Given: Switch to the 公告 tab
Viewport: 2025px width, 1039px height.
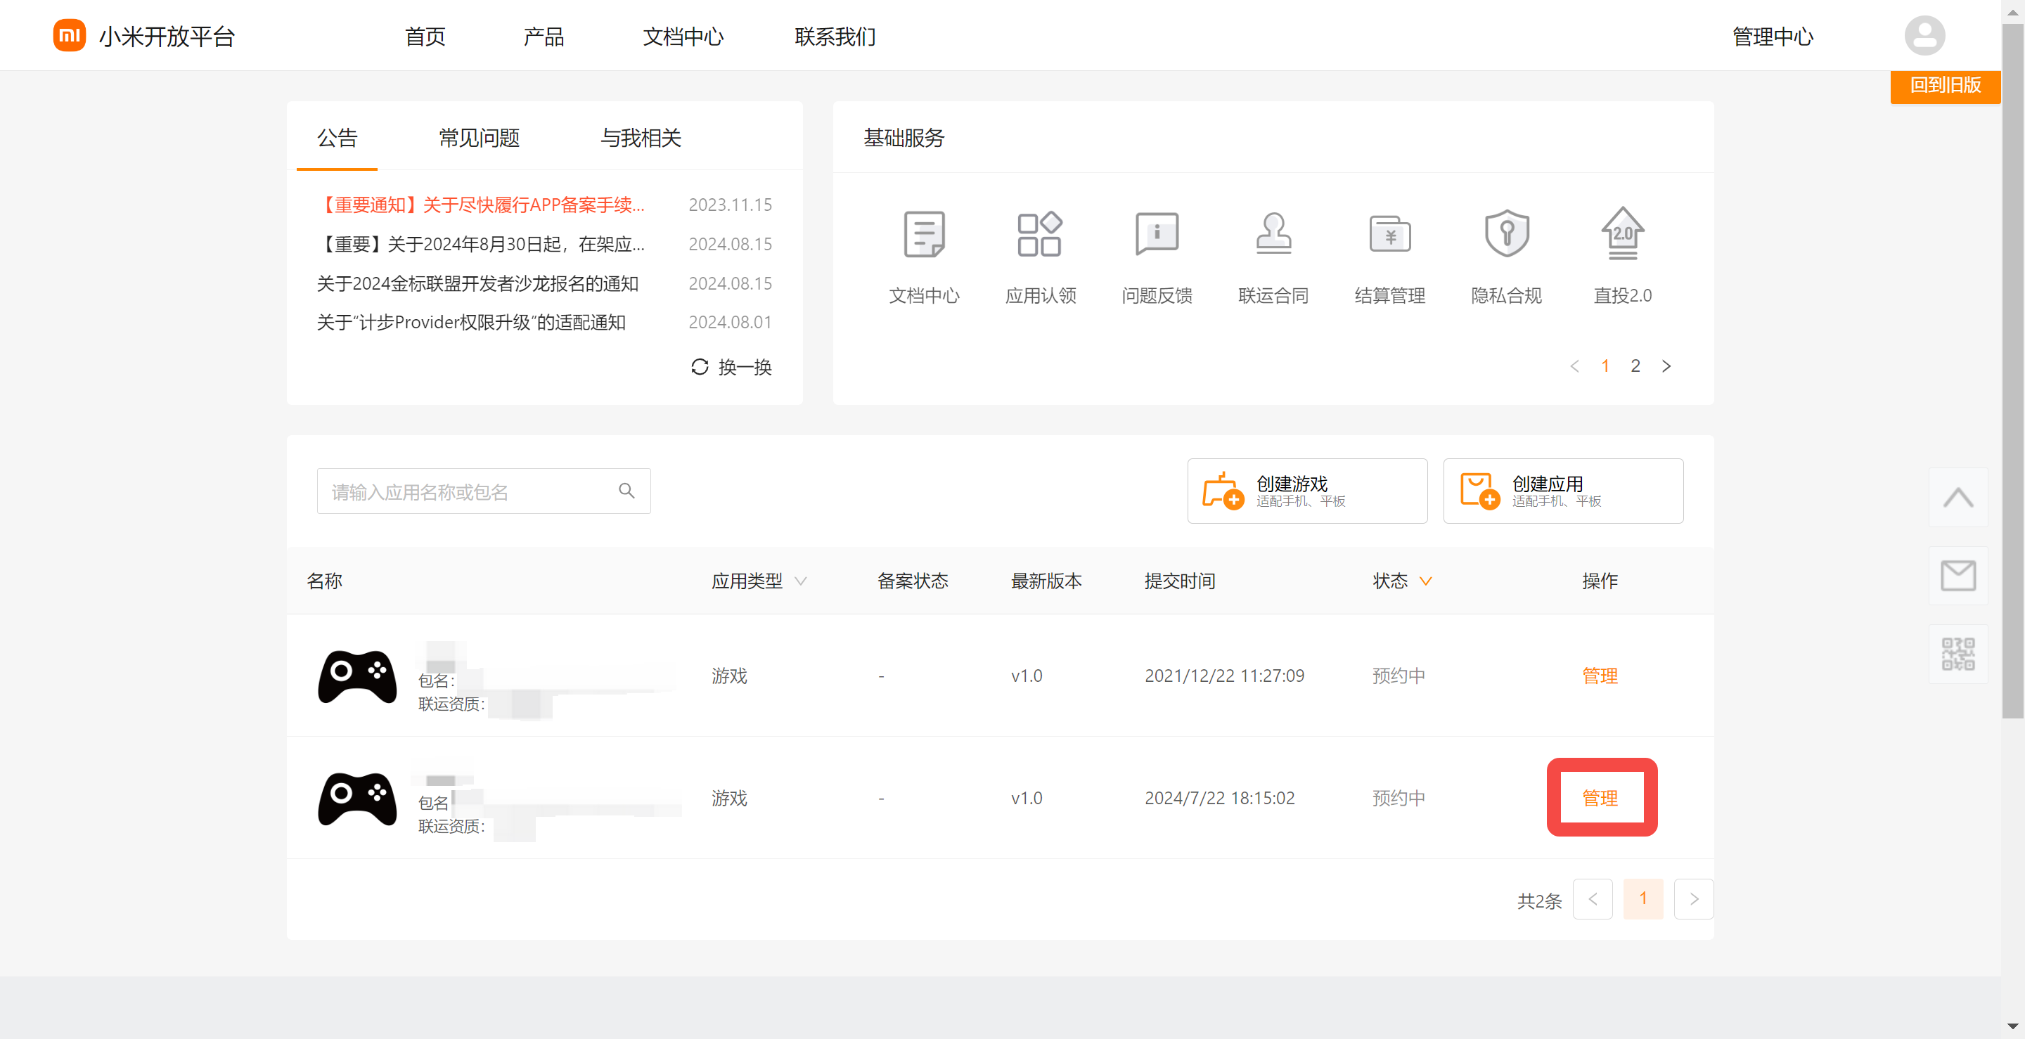Looking at the screenshot, I should 337,138.
